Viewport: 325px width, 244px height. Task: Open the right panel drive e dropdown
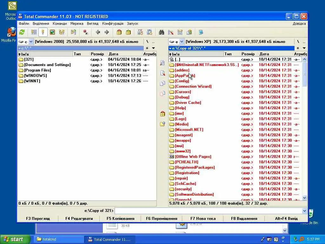pyautogui.click(x=182, y=42)
